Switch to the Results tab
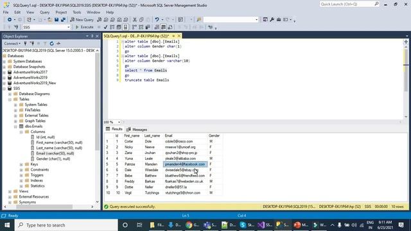The width and height of the screenshot is (411, 231). pyautogui.click(x=114, y=129)
